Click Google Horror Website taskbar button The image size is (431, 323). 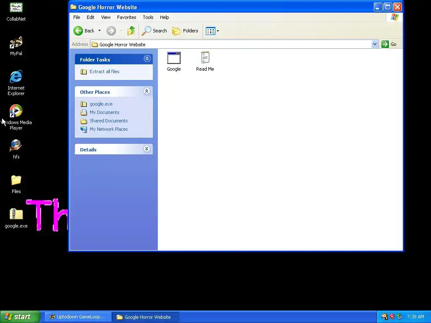[145, 317]
